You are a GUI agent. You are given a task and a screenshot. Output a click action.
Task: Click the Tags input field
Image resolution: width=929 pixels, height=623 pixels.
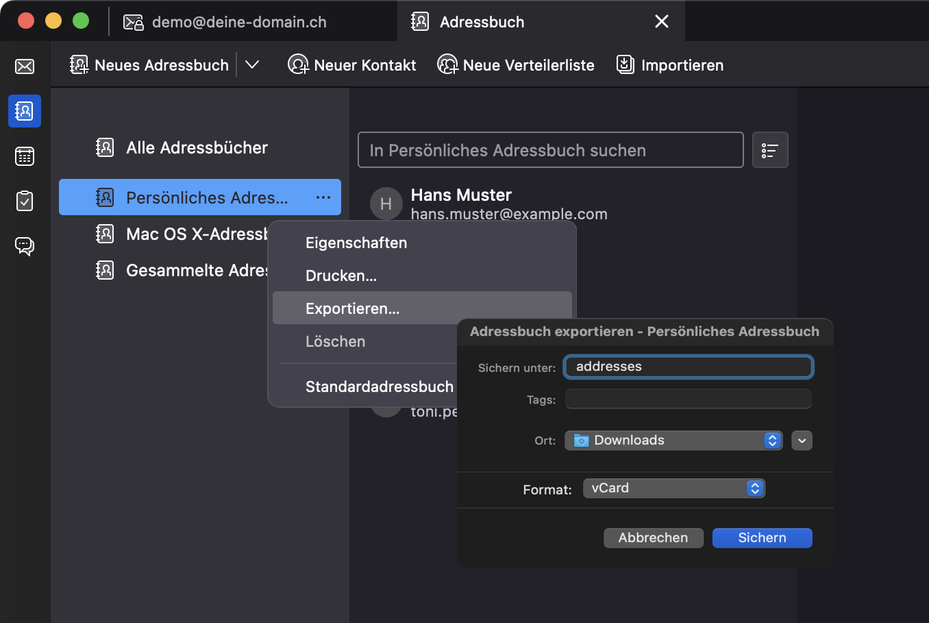click(689, 400)
